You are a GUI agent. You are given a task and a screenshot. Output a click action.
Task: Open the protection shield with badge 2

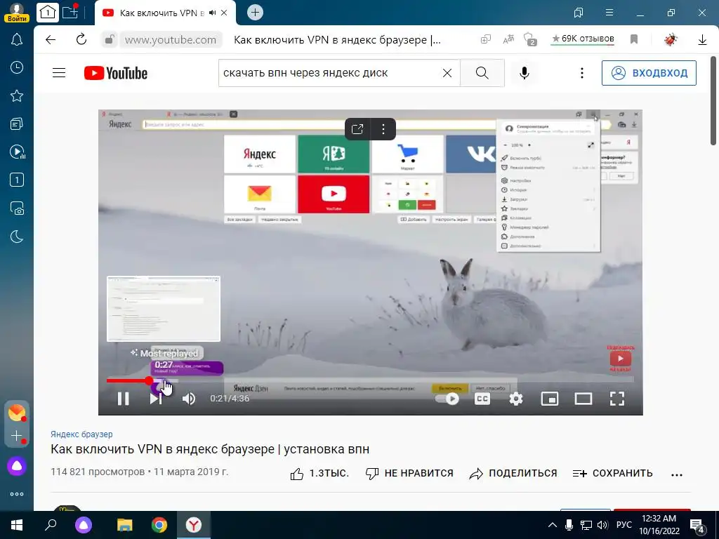coord(530,40)
